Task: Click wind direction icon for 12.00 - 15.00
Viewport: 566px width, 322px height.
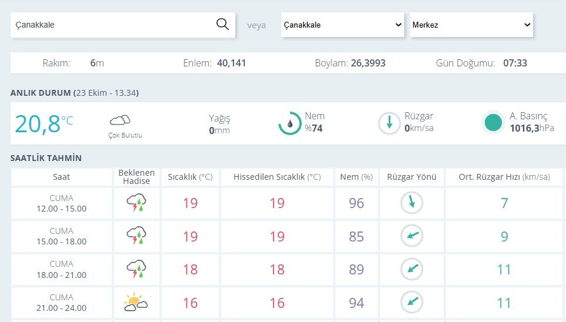Action: click(411, 203)
